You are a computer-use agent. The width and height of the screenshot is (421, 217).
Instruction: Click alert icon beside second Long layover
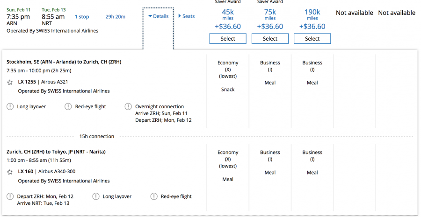click(x=96, y=196)
